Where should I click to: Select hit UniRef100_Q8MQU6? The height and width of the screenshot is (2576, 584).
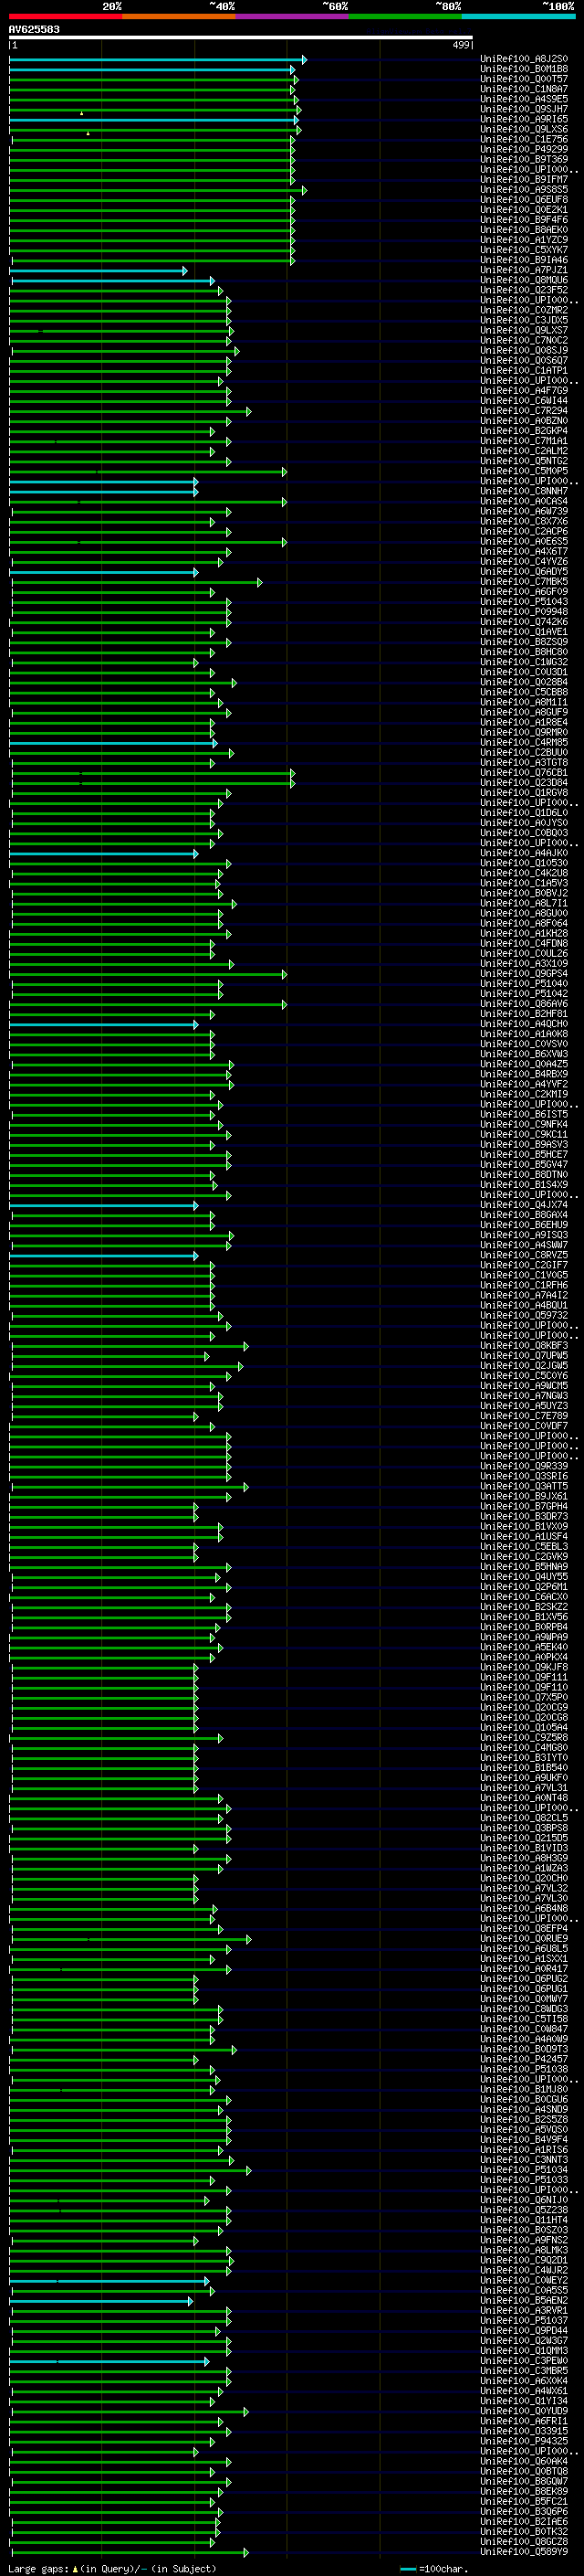point(524,280)
